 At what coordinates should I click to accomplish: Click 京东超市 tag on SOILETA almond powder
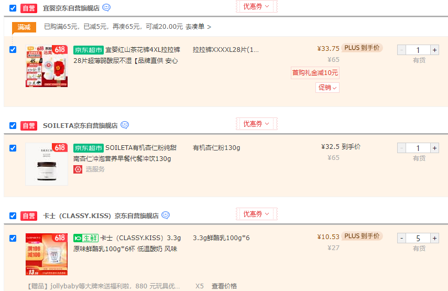coord(88,148)
